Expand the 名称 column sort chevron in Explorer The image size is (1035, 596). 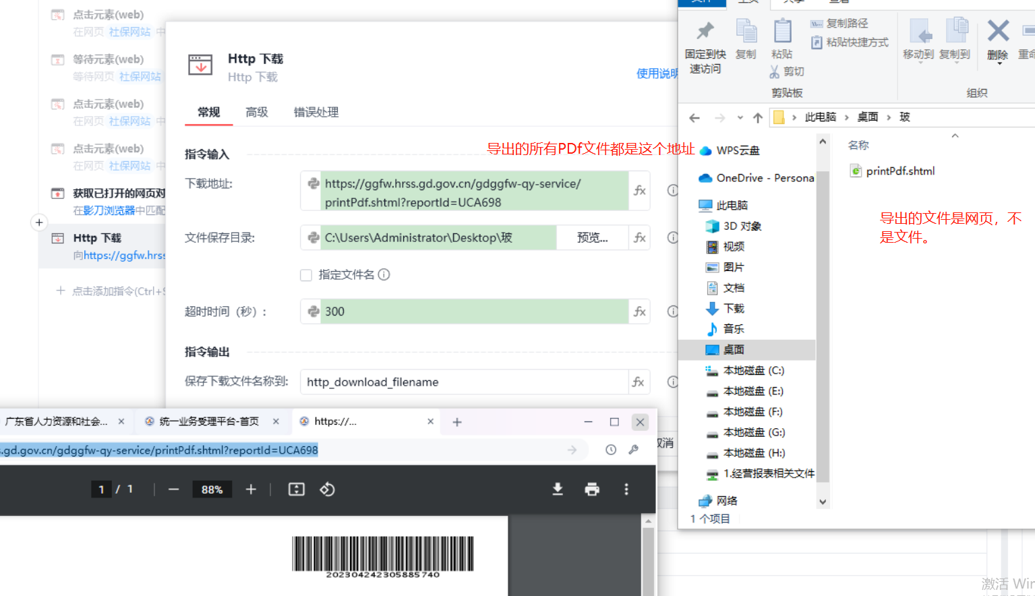click(x=955, y=136)
